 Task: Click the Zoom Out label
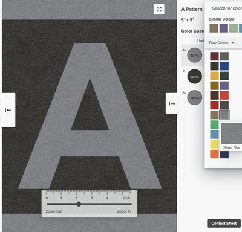(54, 211)
